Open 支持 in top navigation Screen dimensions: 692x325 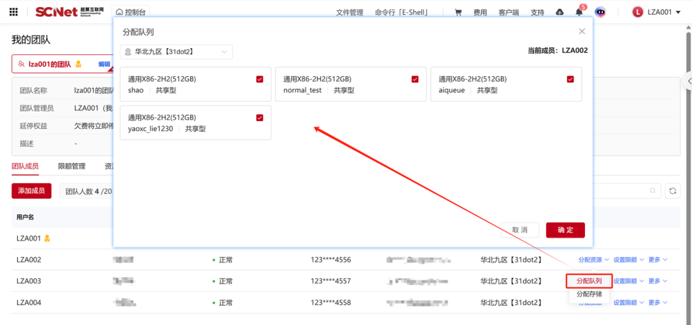click(538, 12)
